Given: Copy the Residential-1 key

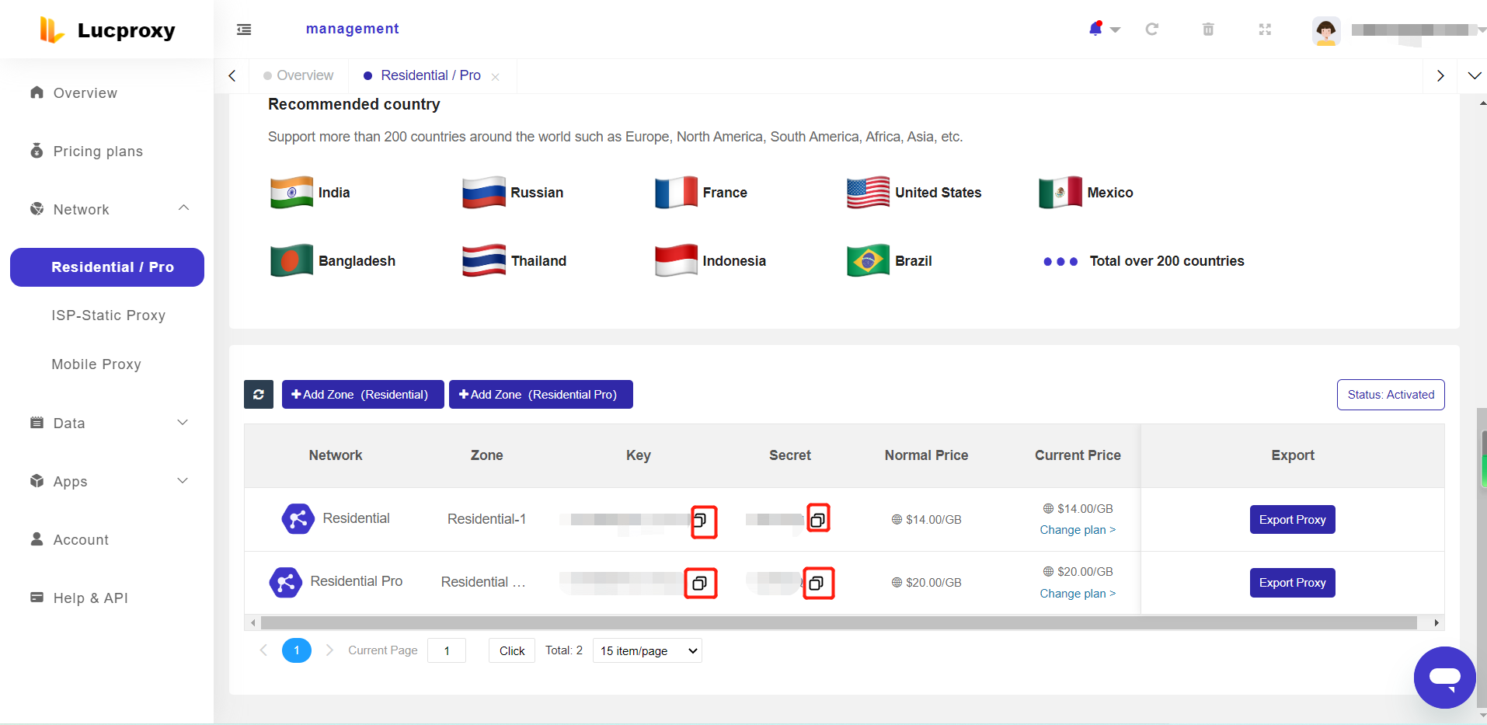Looking at the screenshot, I should (700, 521).
